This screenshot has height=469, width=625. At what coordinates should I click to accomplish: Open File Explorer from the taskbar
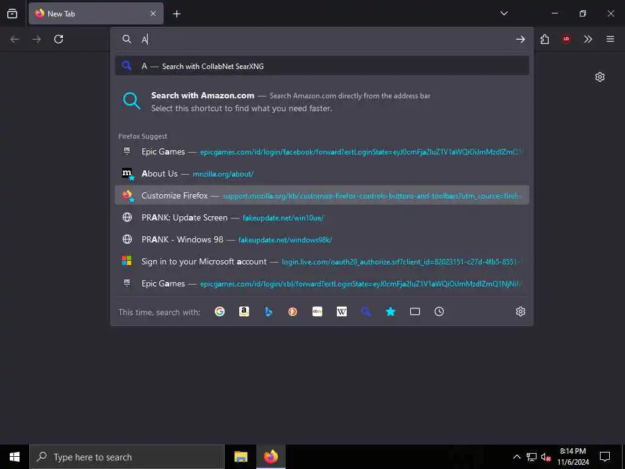pyautogui.click(x=240, y=457)
